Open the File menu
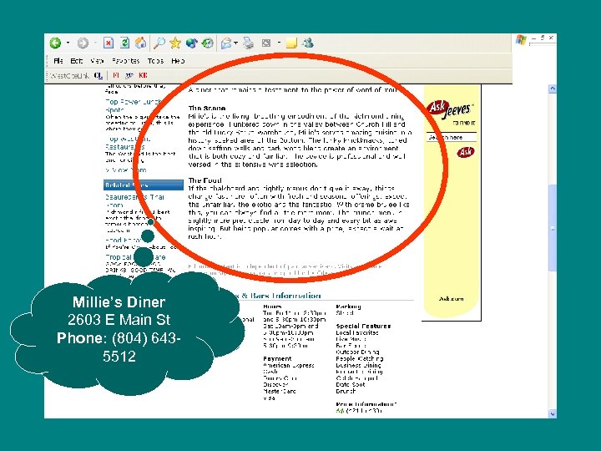This screenshot has width=601, height=451. coord(58,61)
